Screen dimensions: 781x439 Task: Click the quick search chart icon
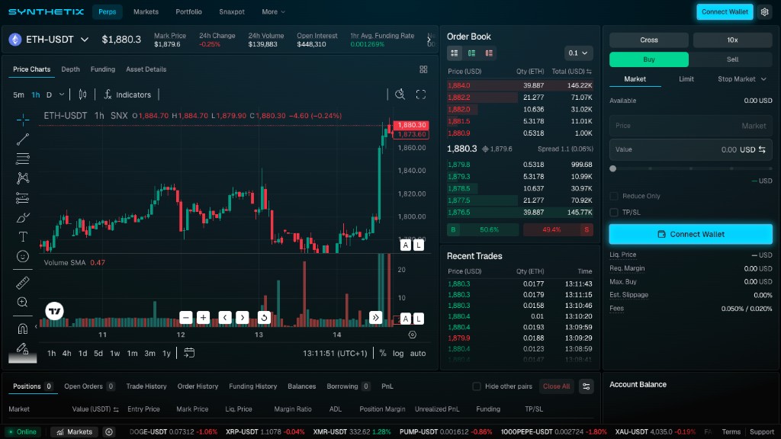pos(400,95)
